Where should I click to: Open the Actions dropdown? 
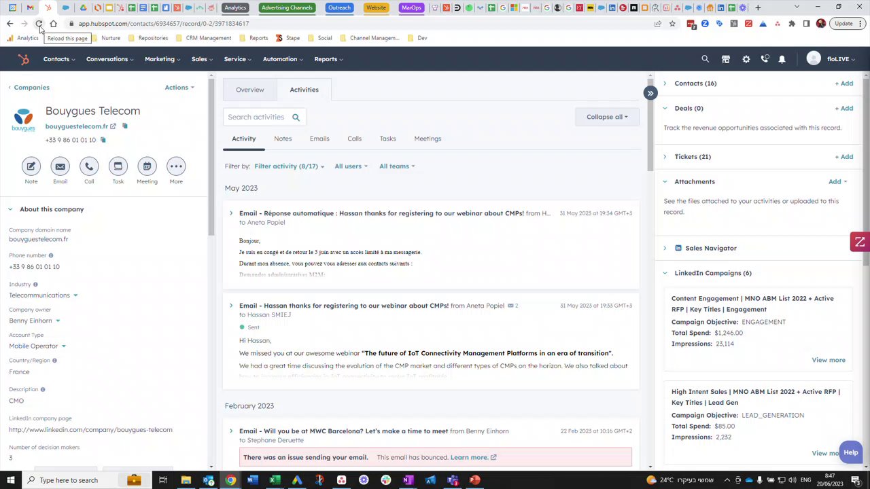[x=179, y=88]
